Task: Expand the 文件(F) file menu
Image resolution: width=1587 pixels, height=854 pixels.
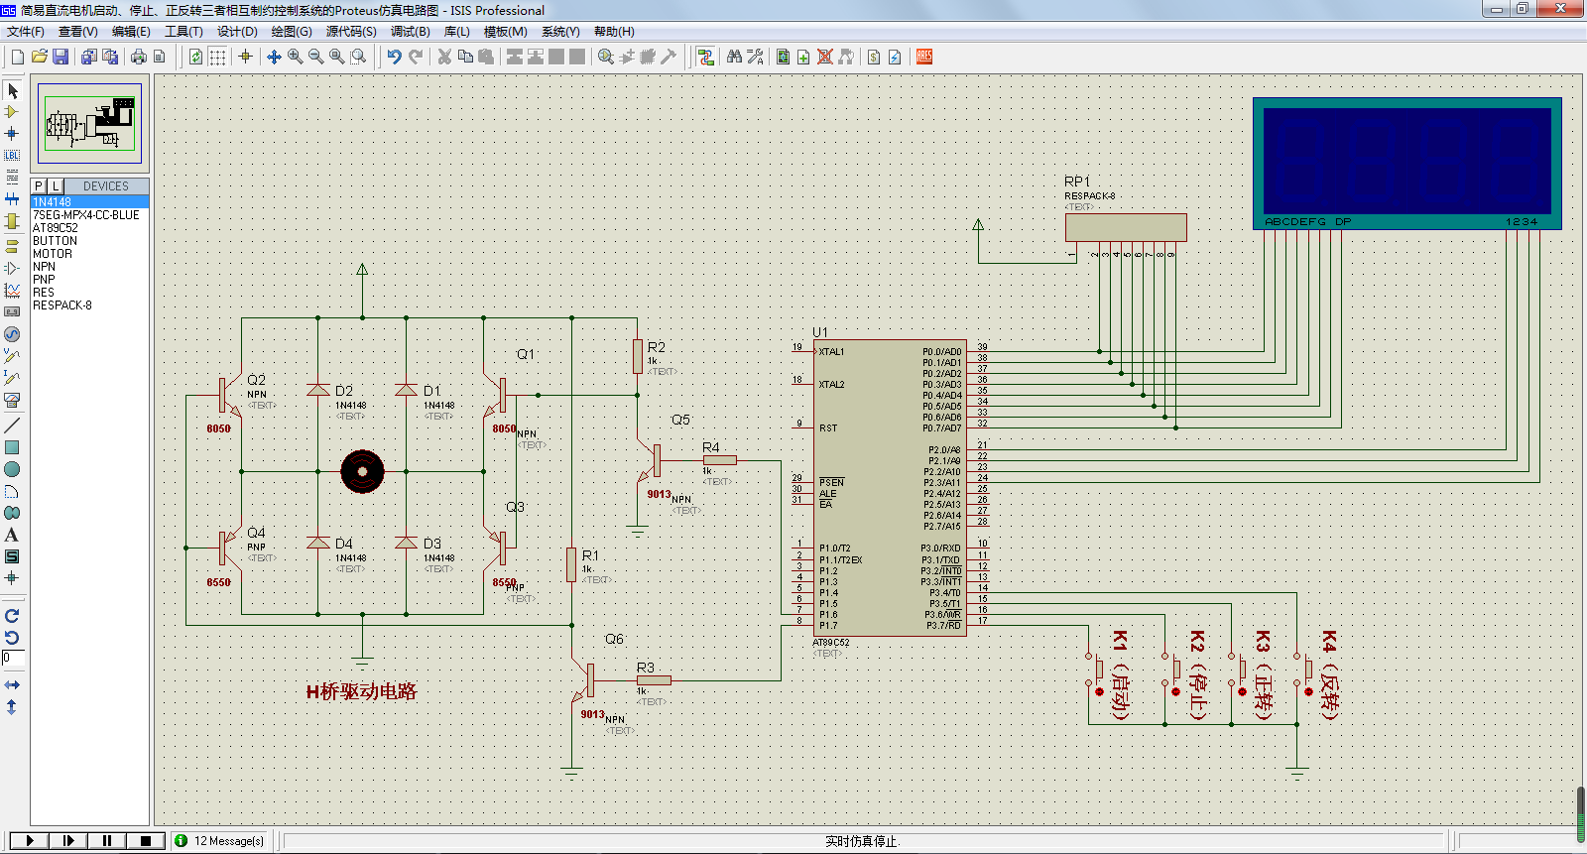Action: (26, 32)
